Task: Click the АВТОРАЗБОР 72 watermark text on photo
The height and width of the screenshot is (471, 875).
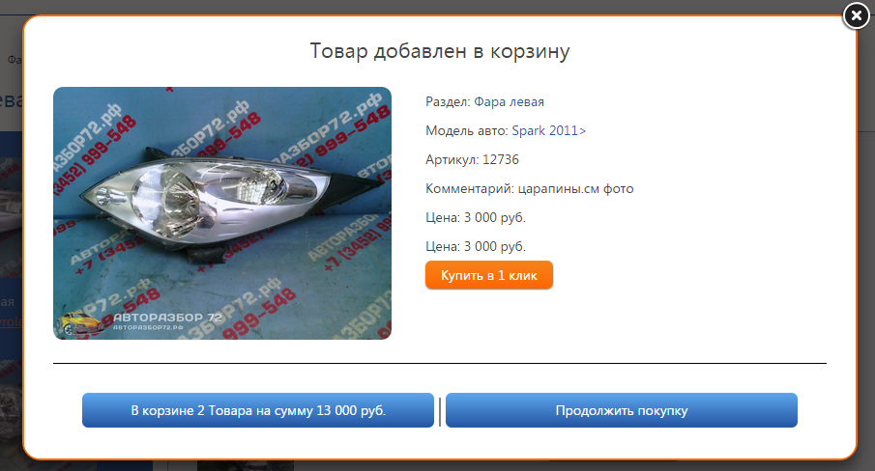Action: pyautogui.click(x=167, y=318)
